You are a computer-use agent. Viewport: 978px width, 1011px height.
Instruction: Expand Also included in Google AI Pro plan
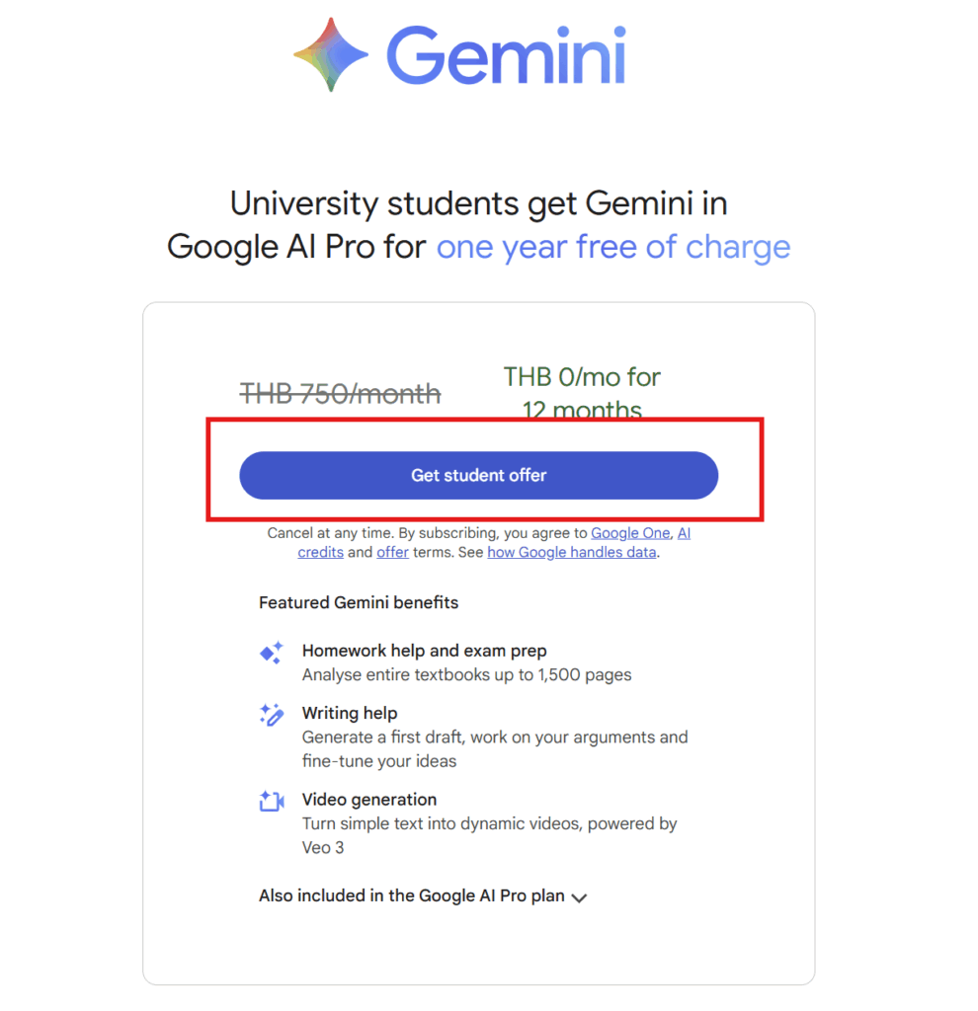tap(411, 896)
